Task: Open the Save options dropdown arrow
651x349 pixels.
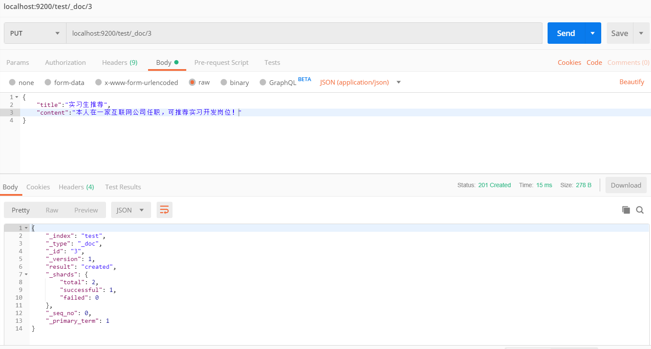Action: point(641,33)
